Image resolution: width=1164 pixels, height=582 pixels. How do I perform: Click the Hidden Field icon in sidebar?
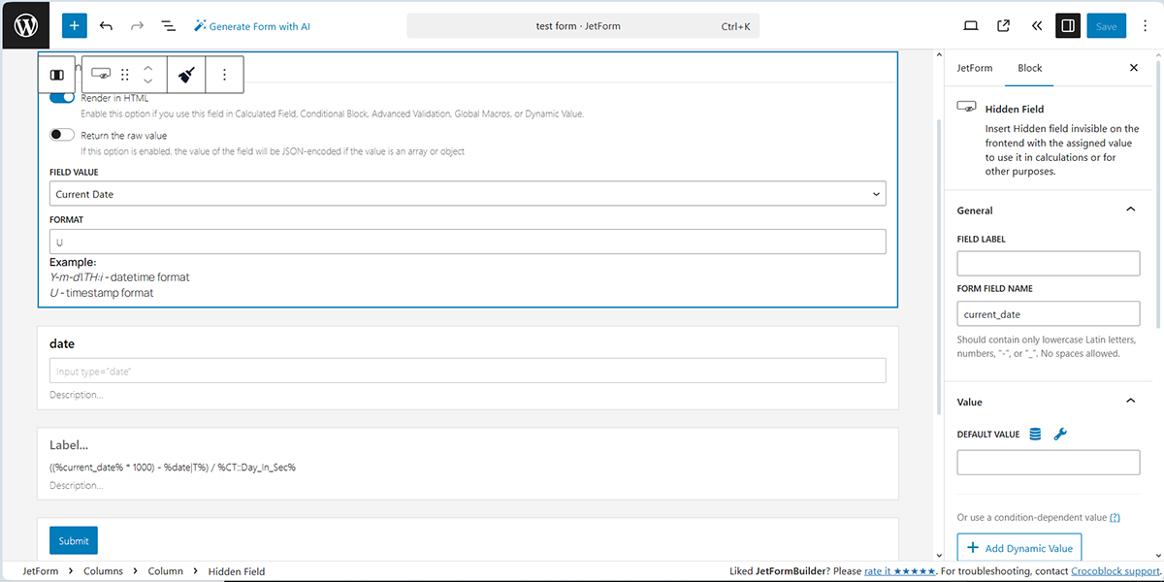pos(966,108)
